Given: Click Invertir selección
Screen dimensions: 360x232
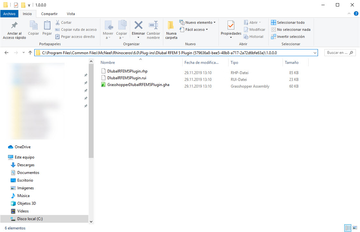Looking at the screenshot, I should click(288, 37).
